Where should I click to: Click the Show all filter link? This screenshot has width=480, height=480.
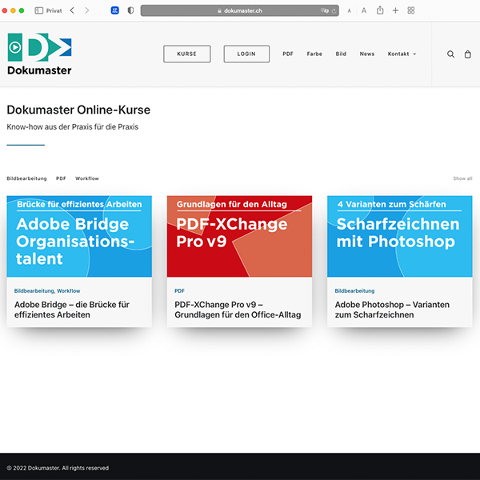tap(462, 178)
